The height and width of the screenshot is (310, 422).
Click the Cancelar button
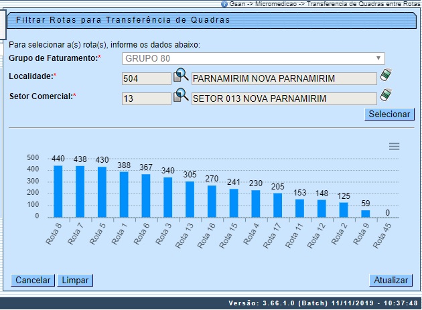33,280
